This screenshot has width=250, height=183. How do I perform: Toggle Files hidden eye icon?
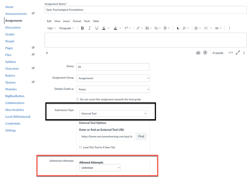click(x=33, y=54)
